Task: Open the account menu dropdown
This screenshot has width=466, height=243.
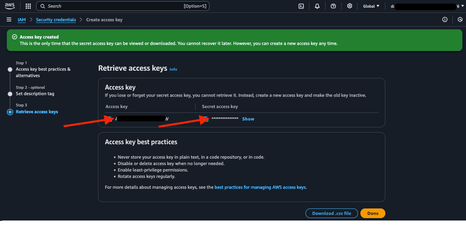Action: (x=425, y=6)
